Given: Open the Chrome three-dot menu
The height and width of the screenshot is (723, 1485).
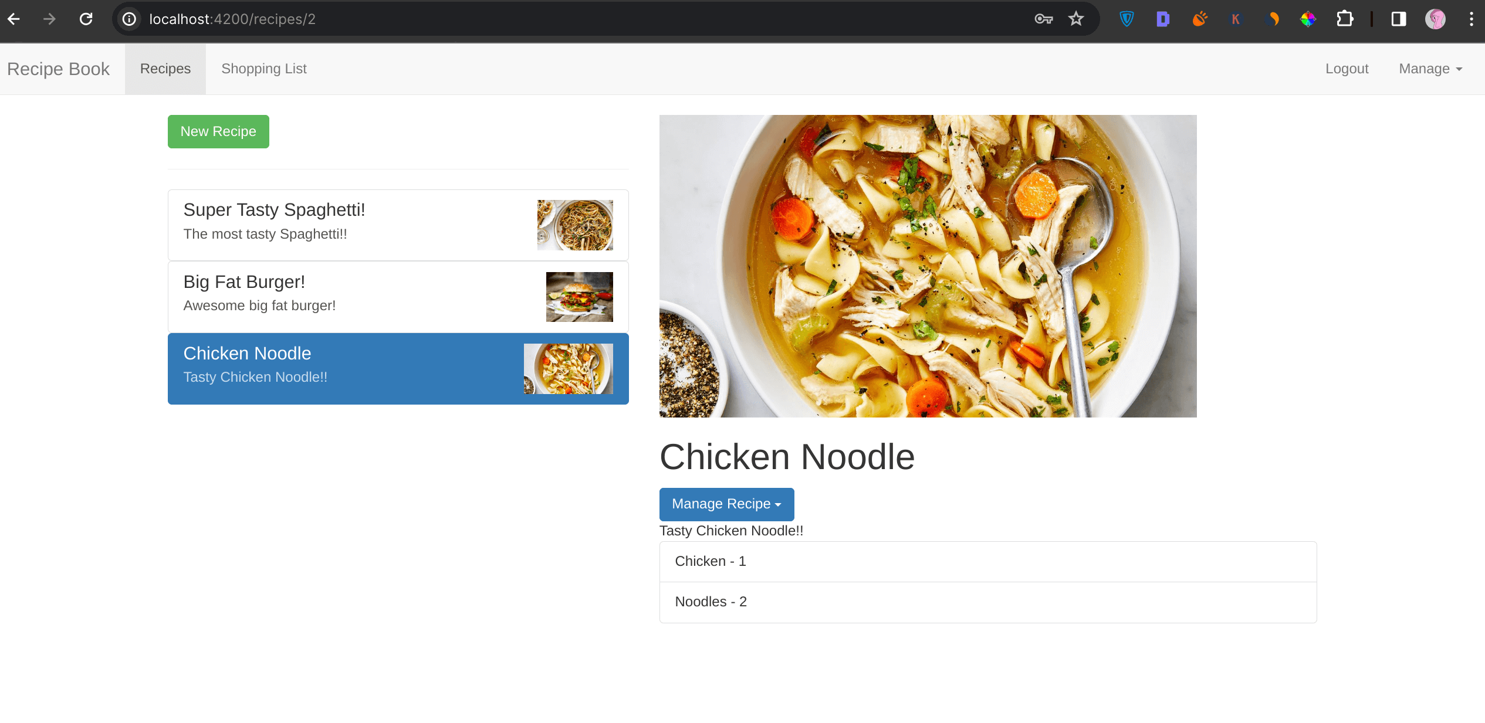Looking at the screenshot, I should point(1471,19).
